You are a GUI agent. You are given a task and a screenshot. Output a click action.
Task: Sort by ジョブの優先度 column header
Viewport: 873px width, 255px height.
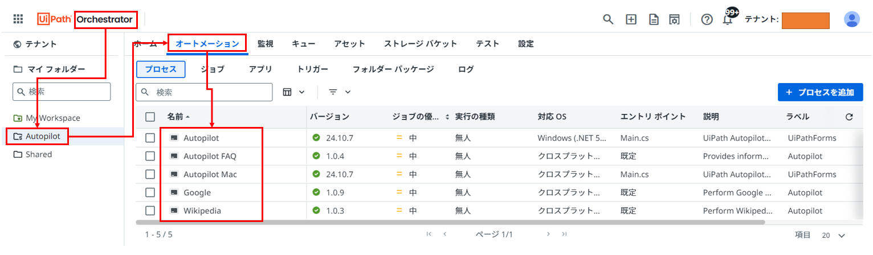(420, 117)
